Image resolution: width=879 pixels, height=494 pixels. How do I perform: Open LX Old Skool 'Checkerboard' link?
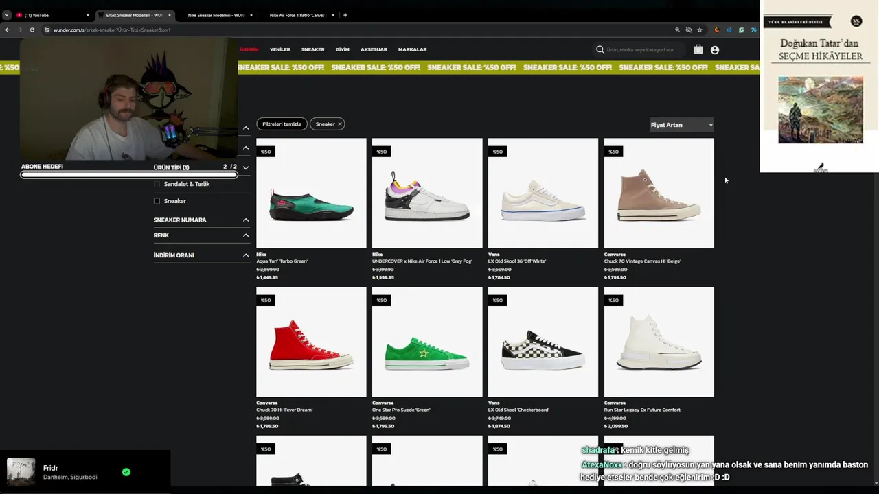click(518, 410)
